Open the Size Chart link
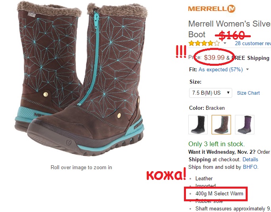Screen dimensions: 271x212 248,93
